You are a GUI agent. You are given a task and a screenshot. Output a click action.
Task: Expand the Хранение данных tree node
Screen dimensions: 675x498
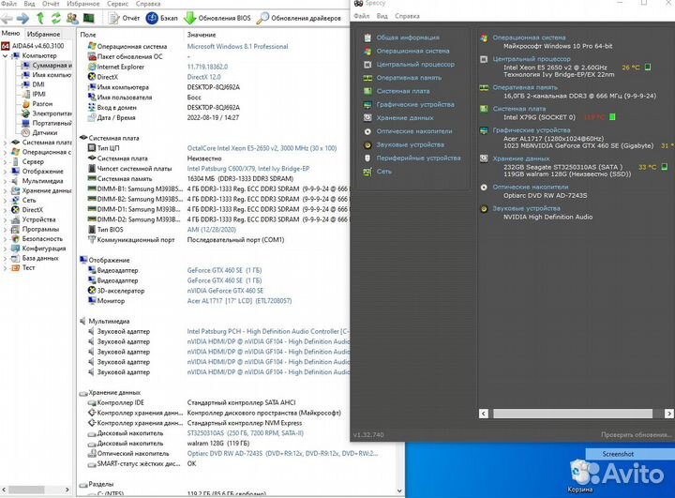5,190
